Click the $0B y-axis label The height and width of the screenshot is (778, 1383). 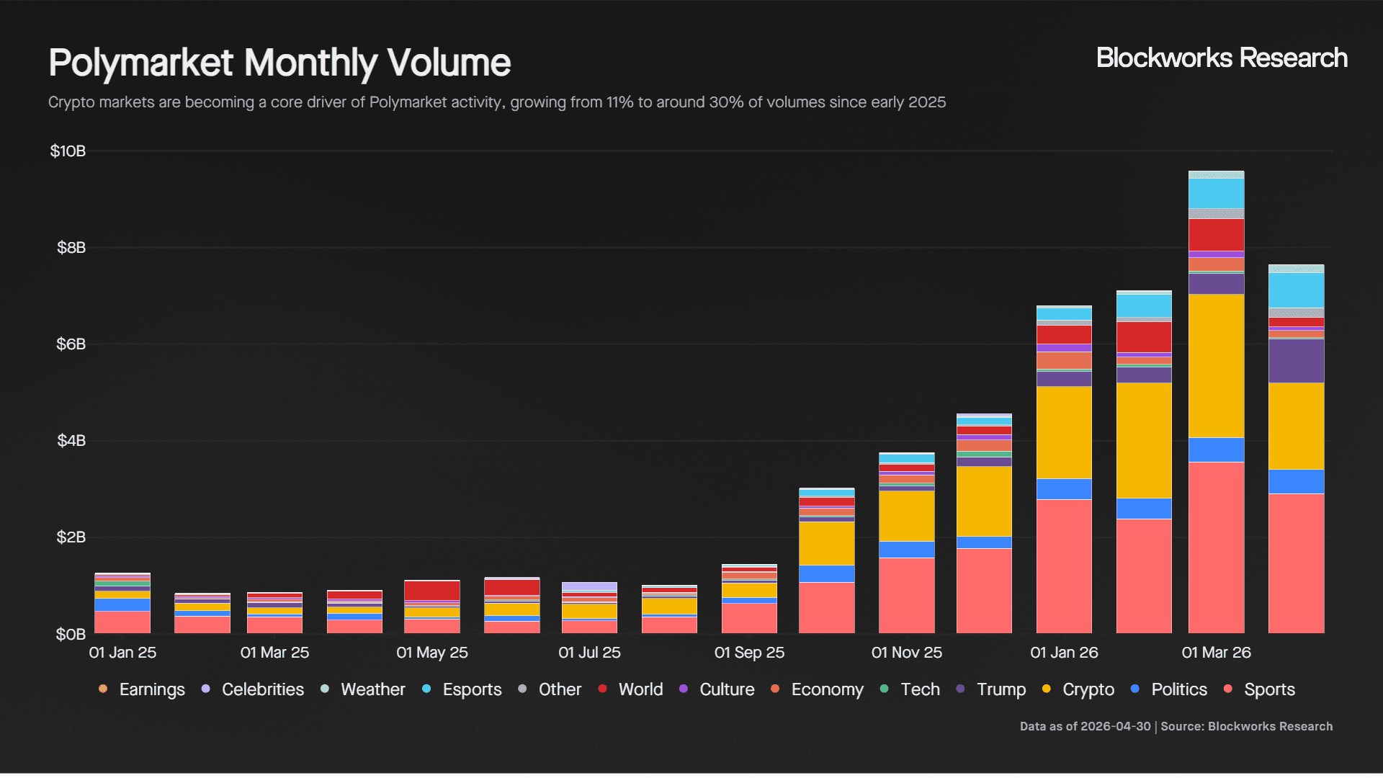[x=71, y=634]
